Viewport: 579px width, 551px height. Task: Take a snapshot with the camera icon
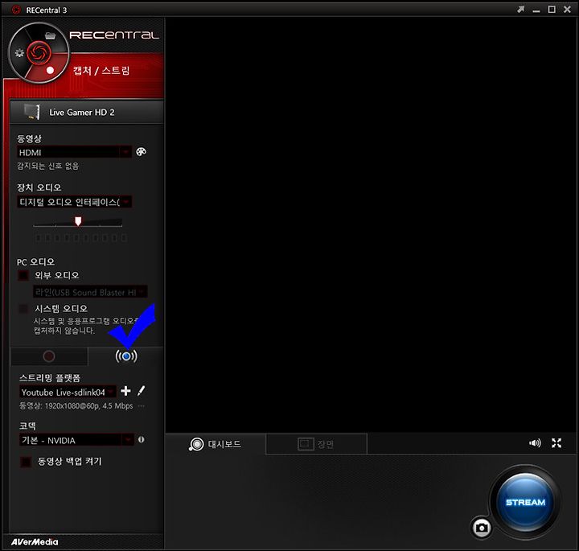click(x=482, y=528)
